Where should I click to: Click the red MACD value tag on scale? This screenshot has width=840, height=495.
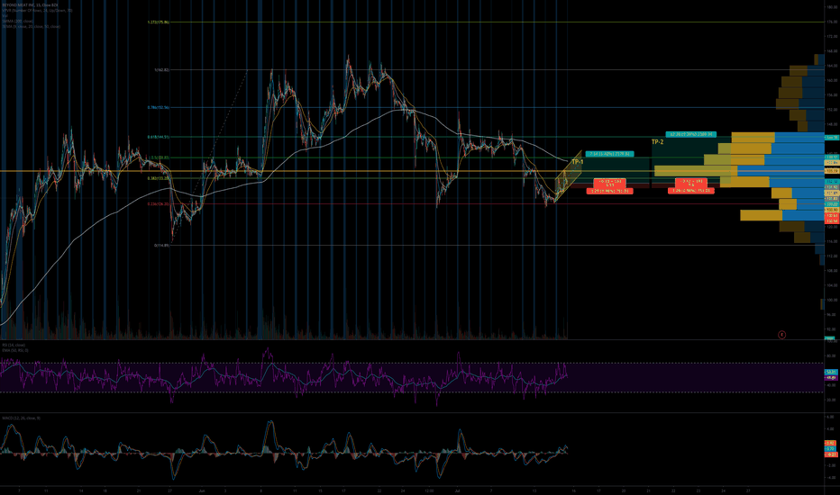[831, 454]
